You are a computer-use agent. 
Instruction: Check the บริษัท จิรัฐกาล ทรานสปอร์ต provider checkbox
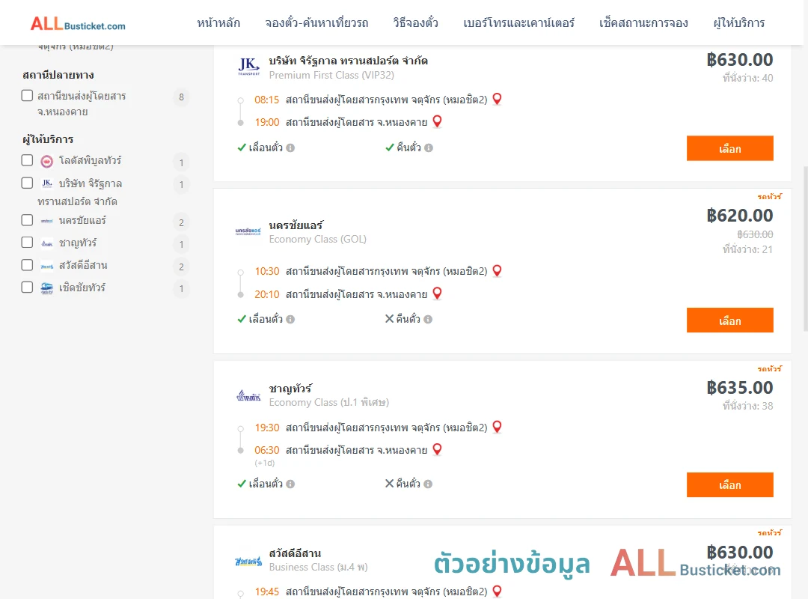click(x=28, y=183)
